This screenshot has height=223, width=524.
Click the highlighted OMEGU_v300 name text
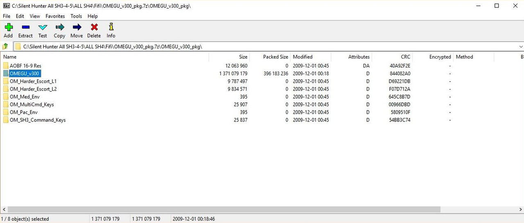pos(25,74)
